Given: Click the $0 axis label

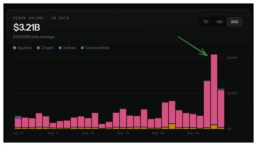Looking at the screenshot, I should (229, 129).
